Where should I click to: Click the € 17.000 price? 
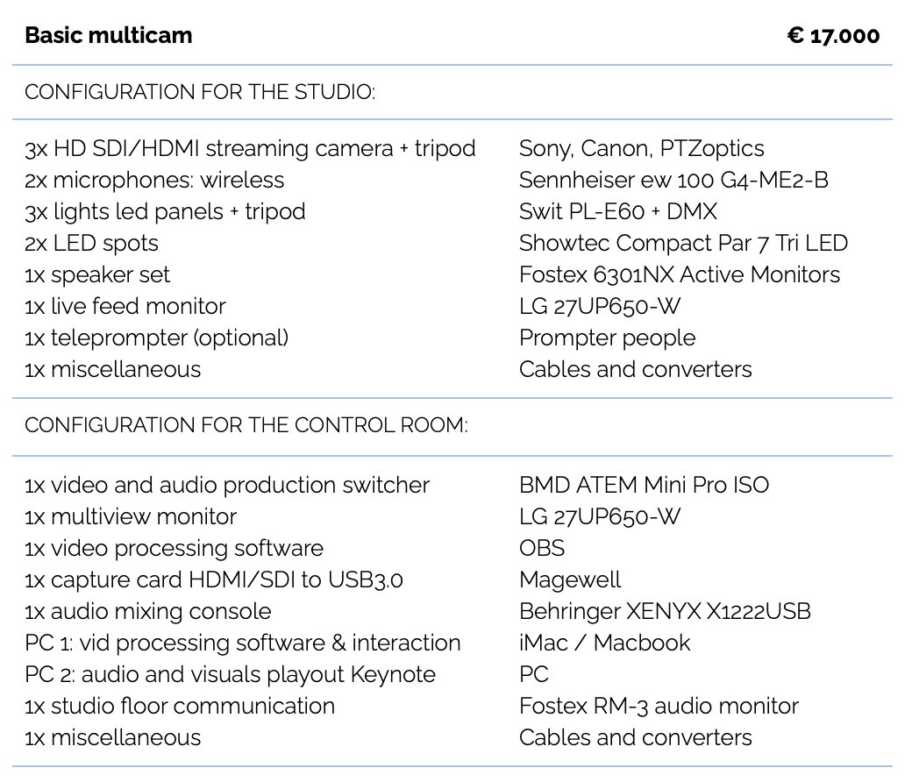[833, 36]
